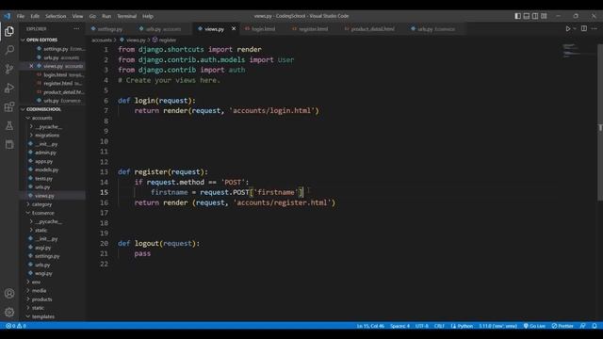Open models.py in the accounts folder
The width and height of the screenshot is (603, 339).
pyautogui.click(x=47, y=169)
